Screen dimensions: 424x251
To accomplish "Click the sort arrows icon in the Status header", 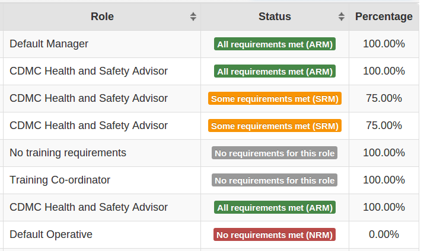I will pos(341,17).
